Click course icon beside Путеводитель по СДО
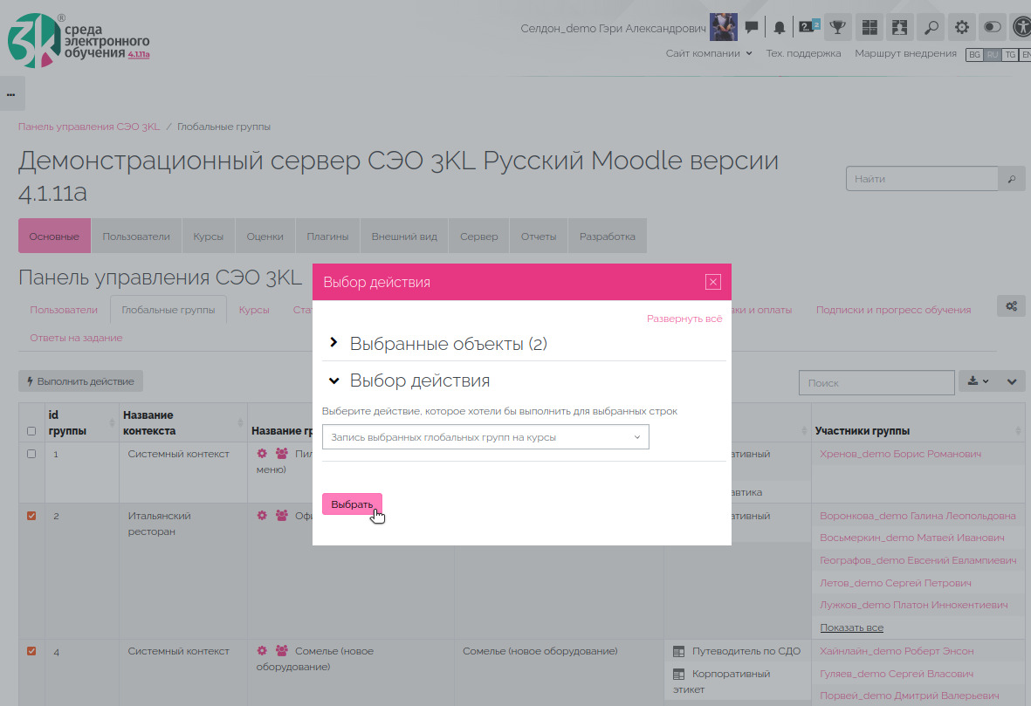The height and width of the screenshot is (706, 1031). coord(678,651)
